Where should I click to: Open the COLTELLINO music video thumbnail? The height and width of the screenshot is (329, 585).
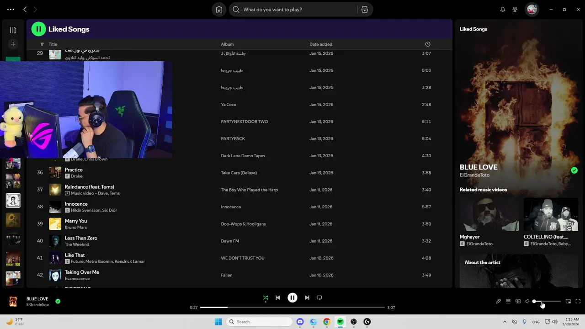pos(551,214)
